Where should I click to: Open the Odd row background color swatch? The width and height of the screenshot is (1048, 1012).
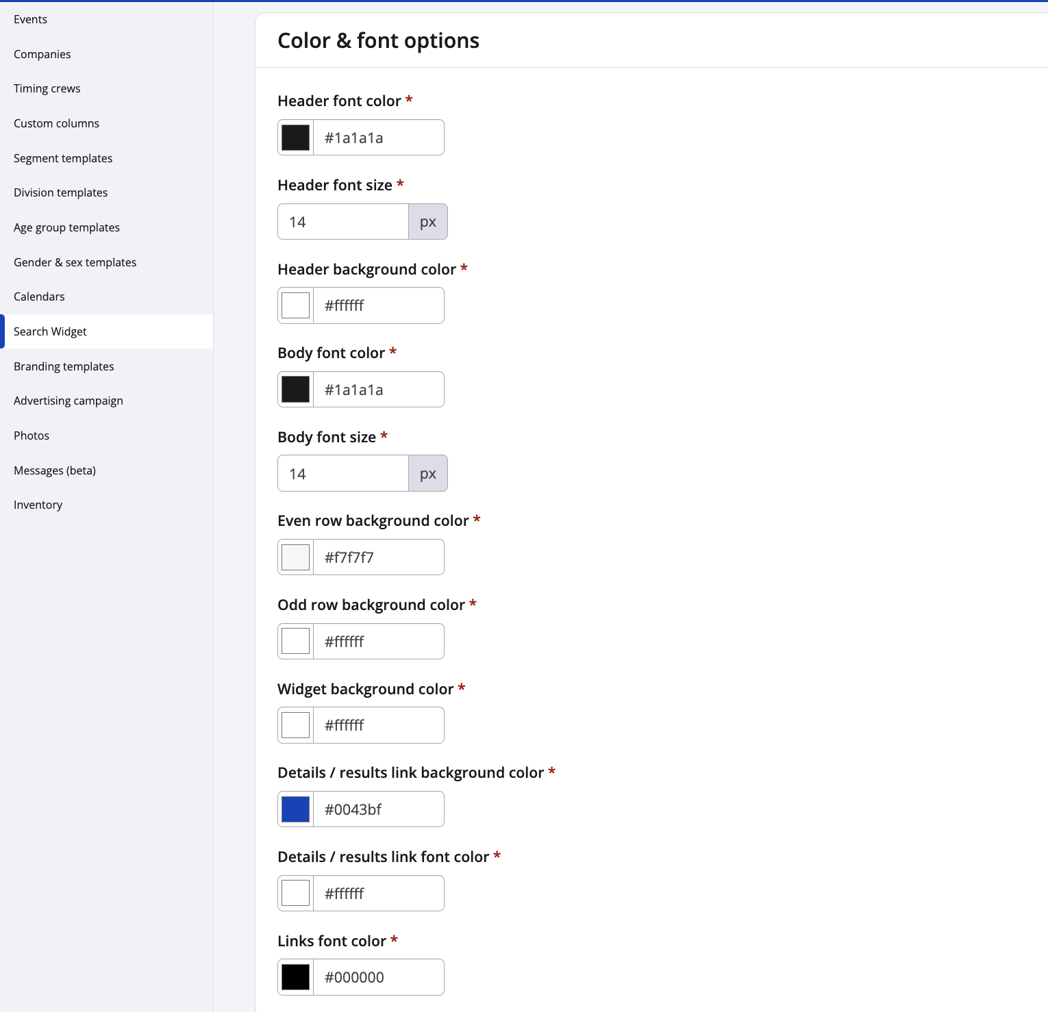pyautogui.click(x=296, y=642)
